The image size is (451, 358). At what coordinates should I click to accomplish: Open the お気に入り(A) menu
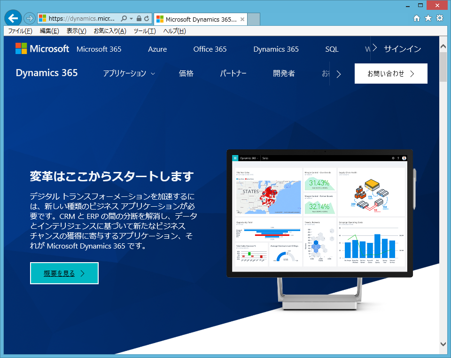pos(110,31)
